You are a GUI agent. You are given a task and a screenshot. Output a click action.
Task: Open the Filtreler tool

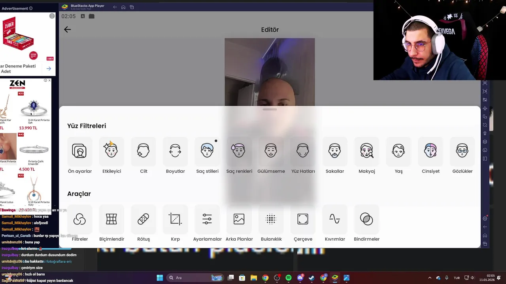[x=79, y=224]
